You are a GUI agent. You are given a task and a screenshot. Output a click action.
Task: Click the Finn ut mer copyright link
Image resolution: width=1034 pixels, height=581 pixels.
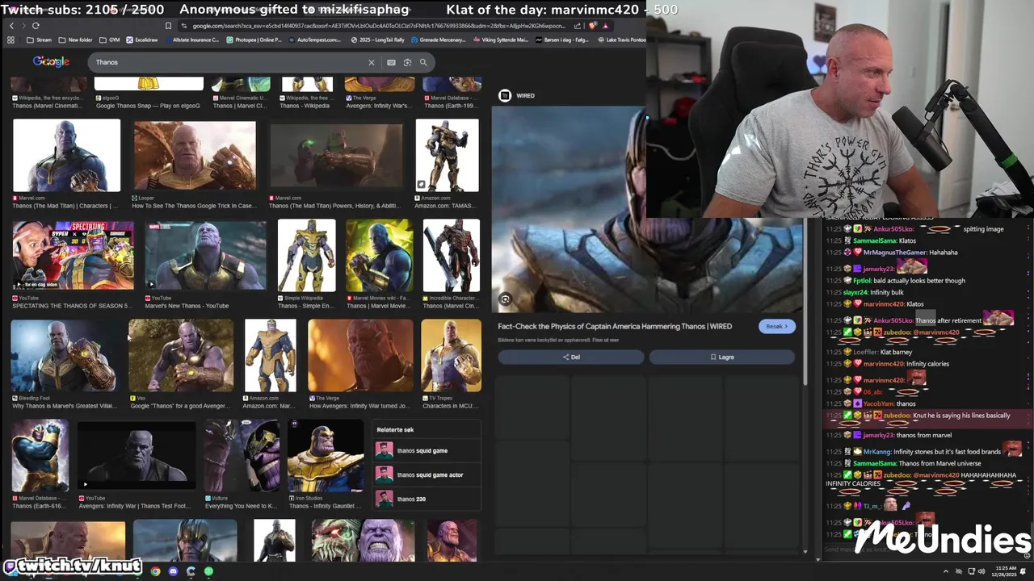605,340
